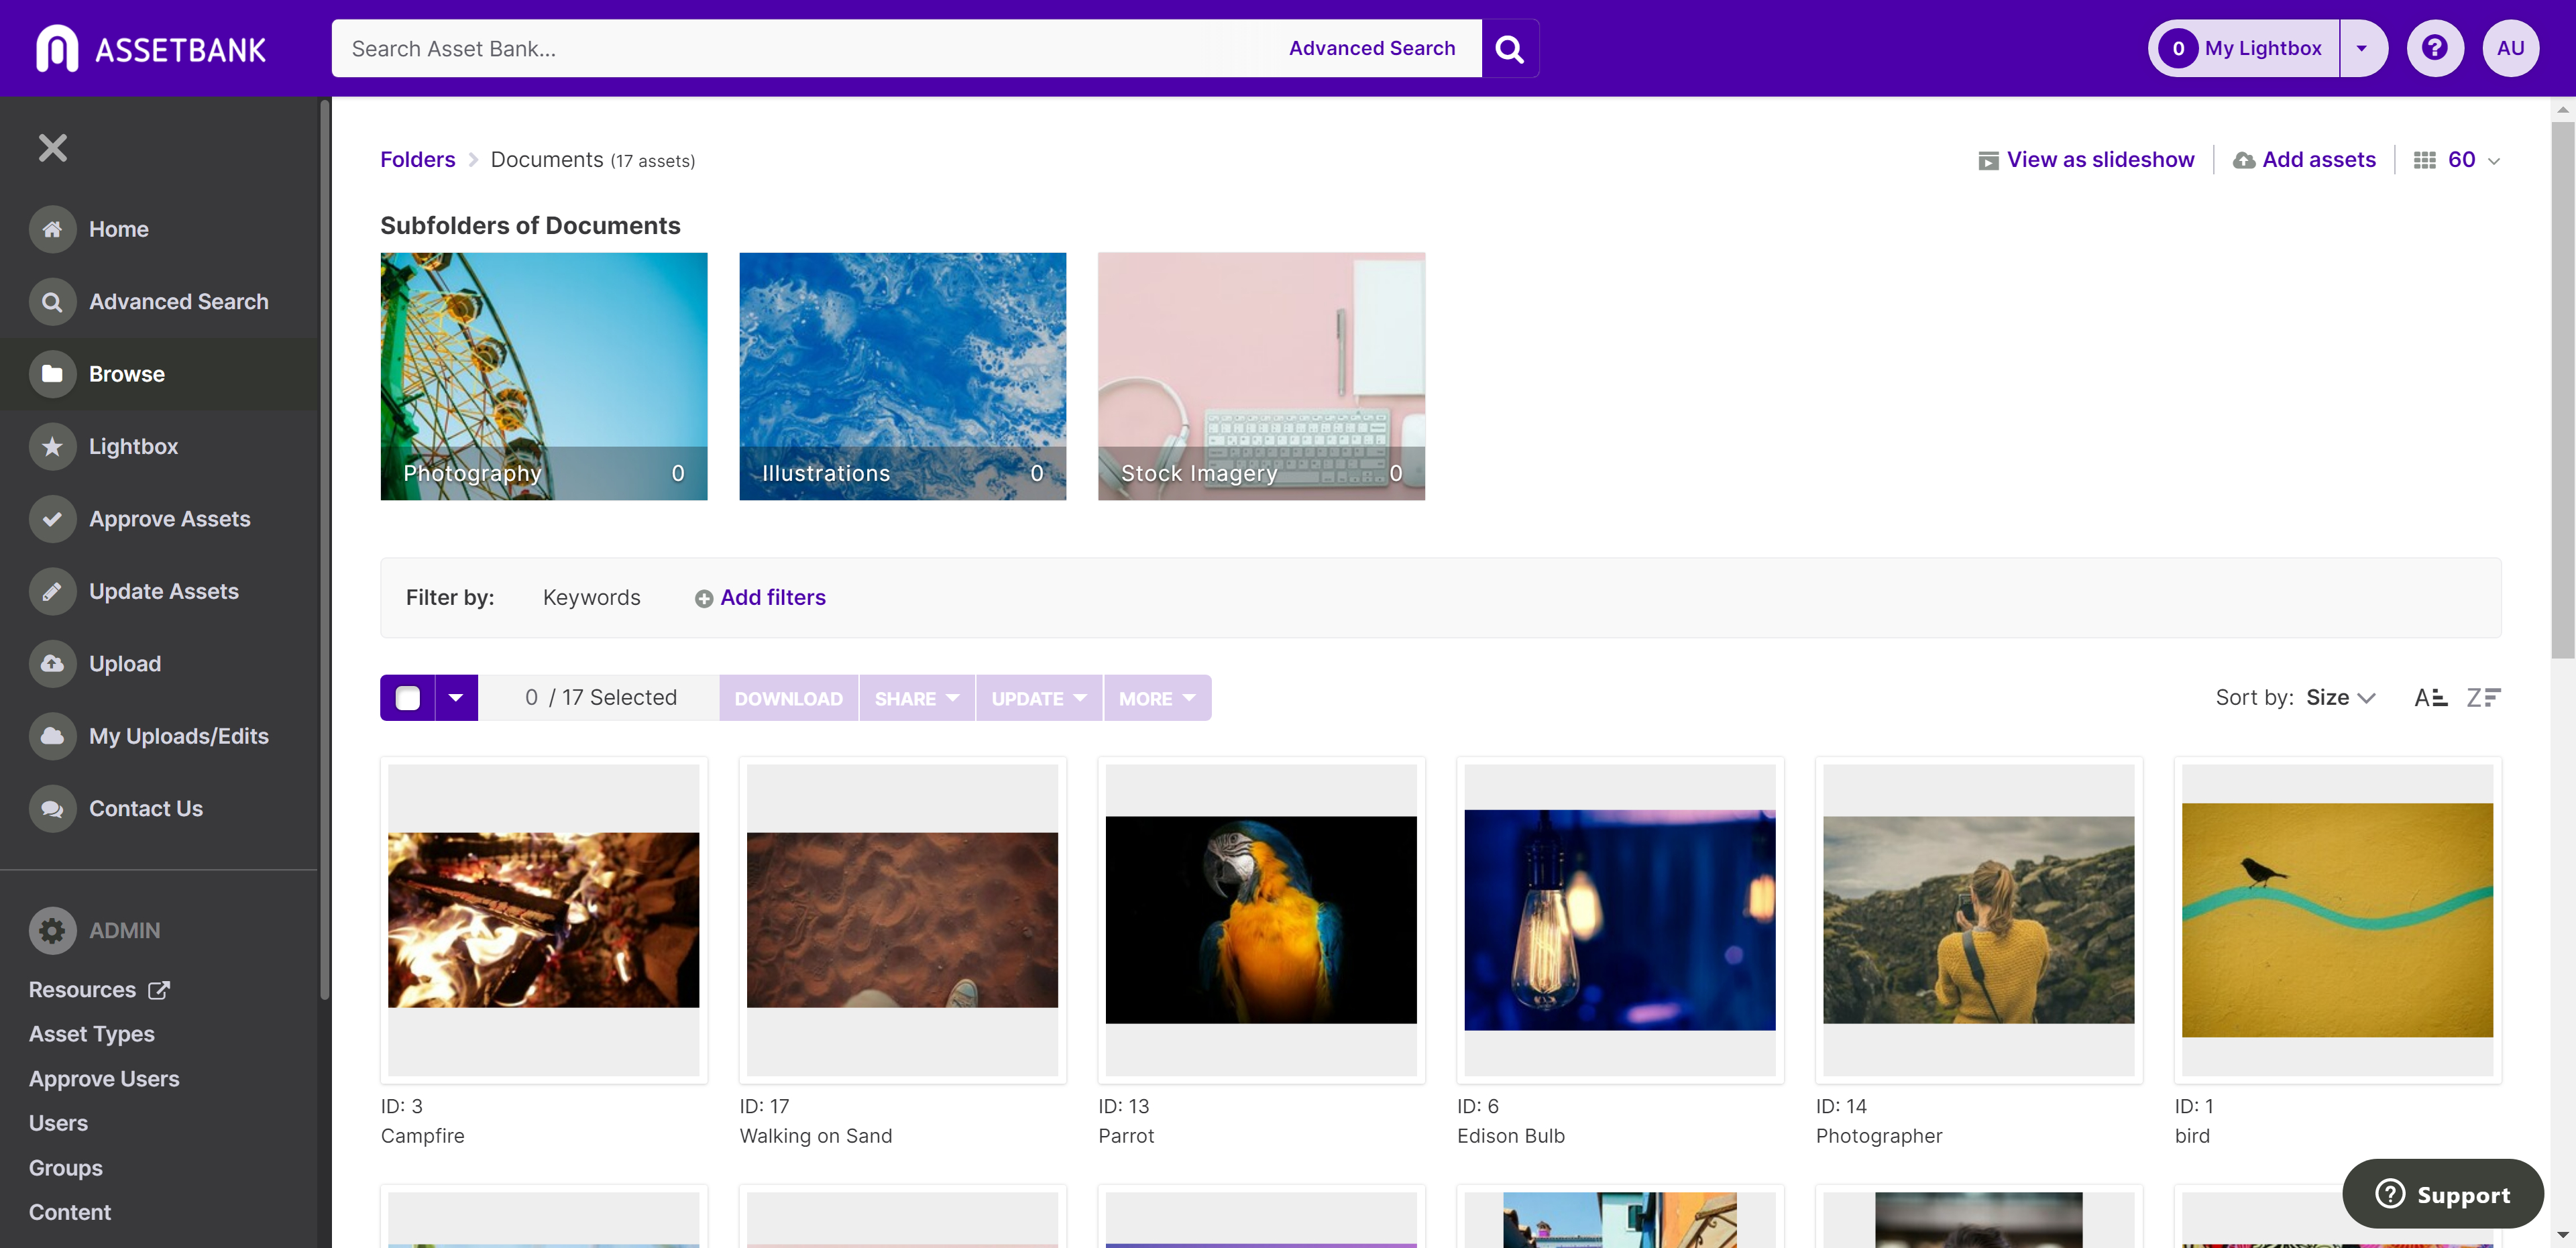Open the Walking on Sand thumbnail
Screen dimensions: 2576x1248
tap(903, 920)
